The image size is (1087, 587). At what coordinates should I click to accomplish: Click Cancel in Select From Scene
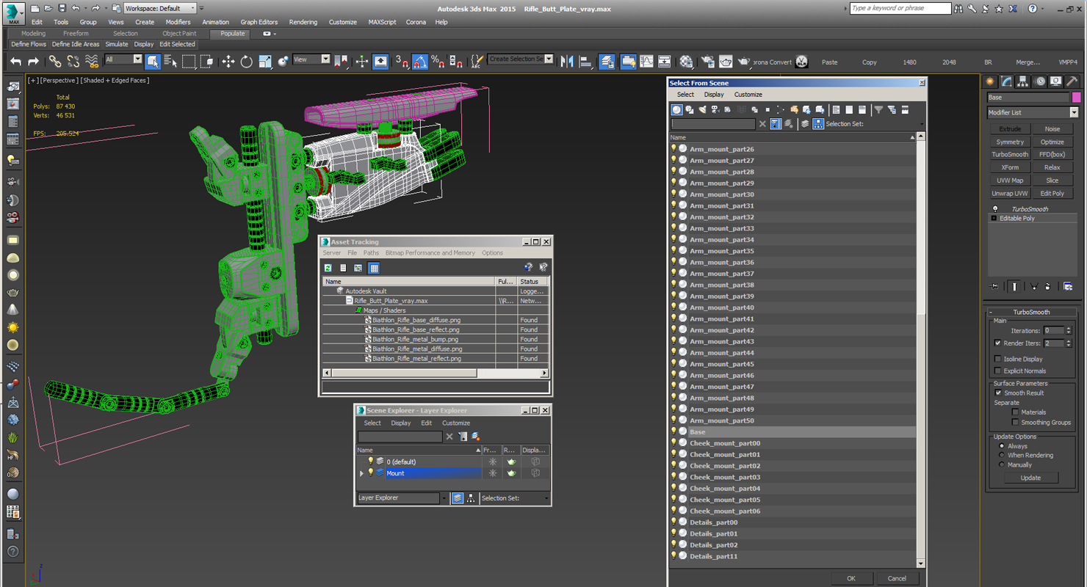[897, 578]
